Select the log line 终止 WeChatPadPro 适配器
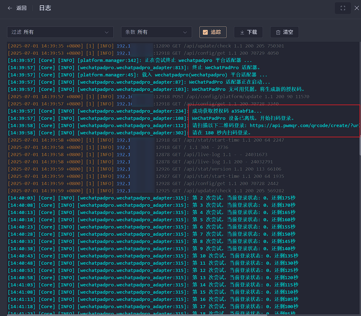The height and width of the screenshot is (316, 361). pyautogui.click(x=134, y=68)
